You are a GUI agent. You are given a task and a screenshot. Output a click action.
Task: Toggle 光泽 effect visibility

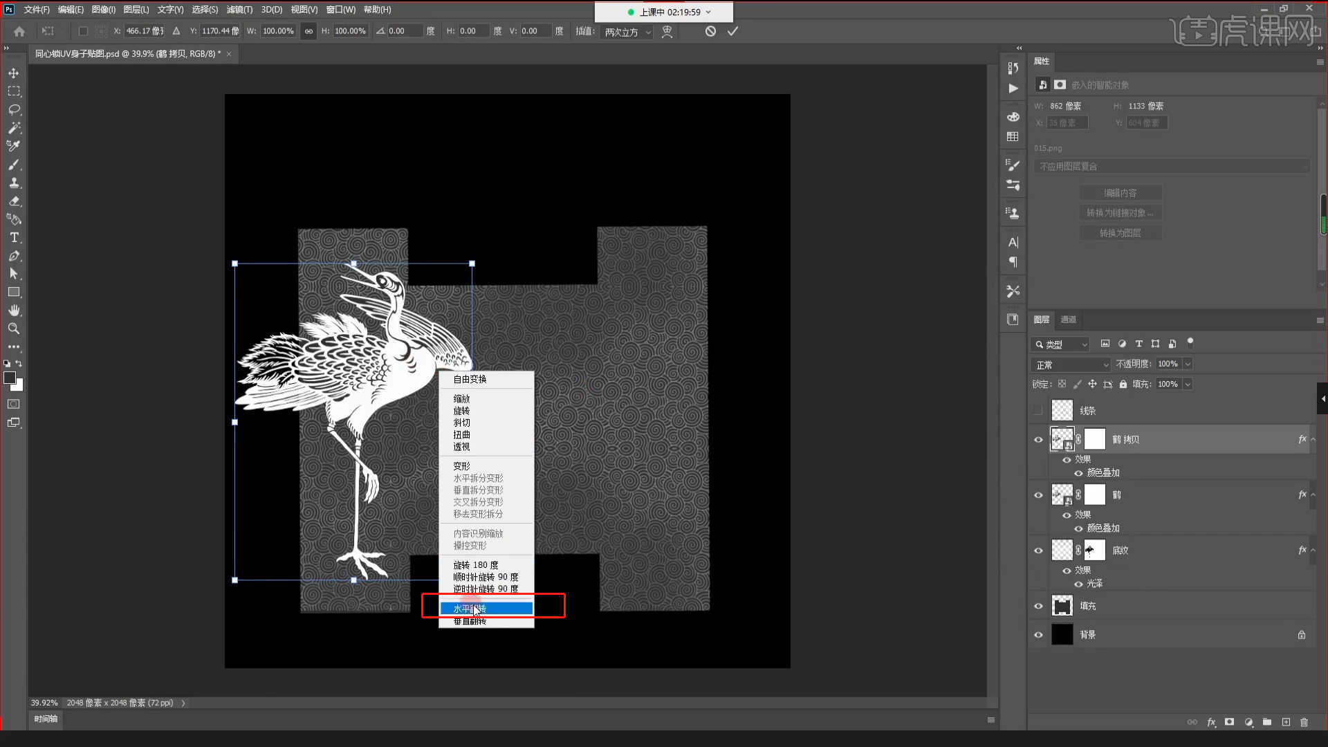[1078, 584]
